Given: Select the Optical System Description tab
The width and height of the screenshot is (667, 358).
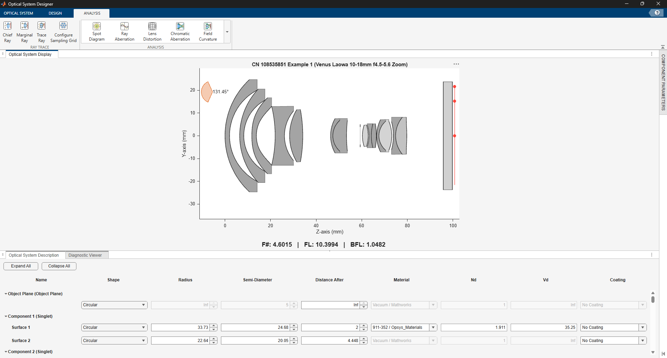Looking at the screenshot, I should [x=34, y=255].
